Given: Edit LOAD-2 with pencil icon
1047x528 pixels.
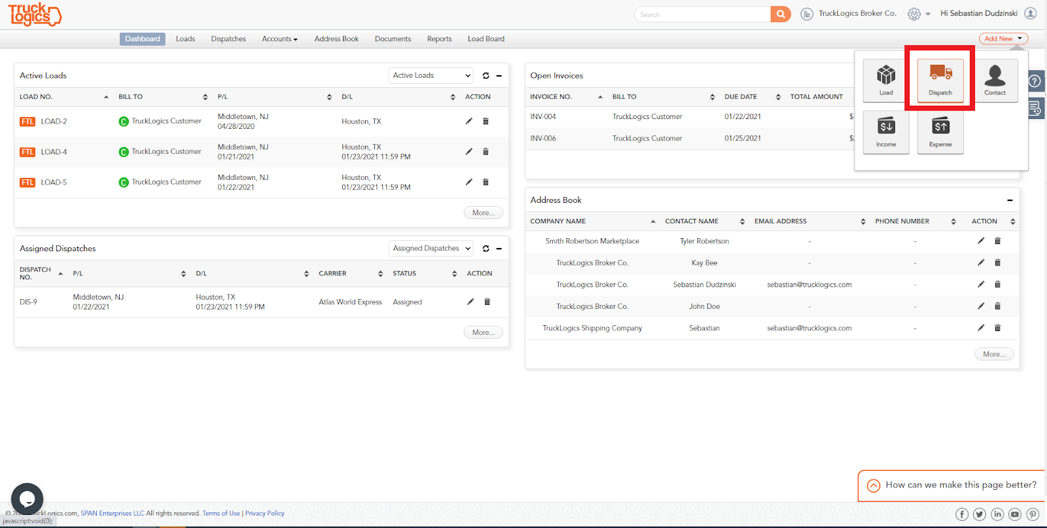Looking at the screenshot, I should [x=469, y=121].
